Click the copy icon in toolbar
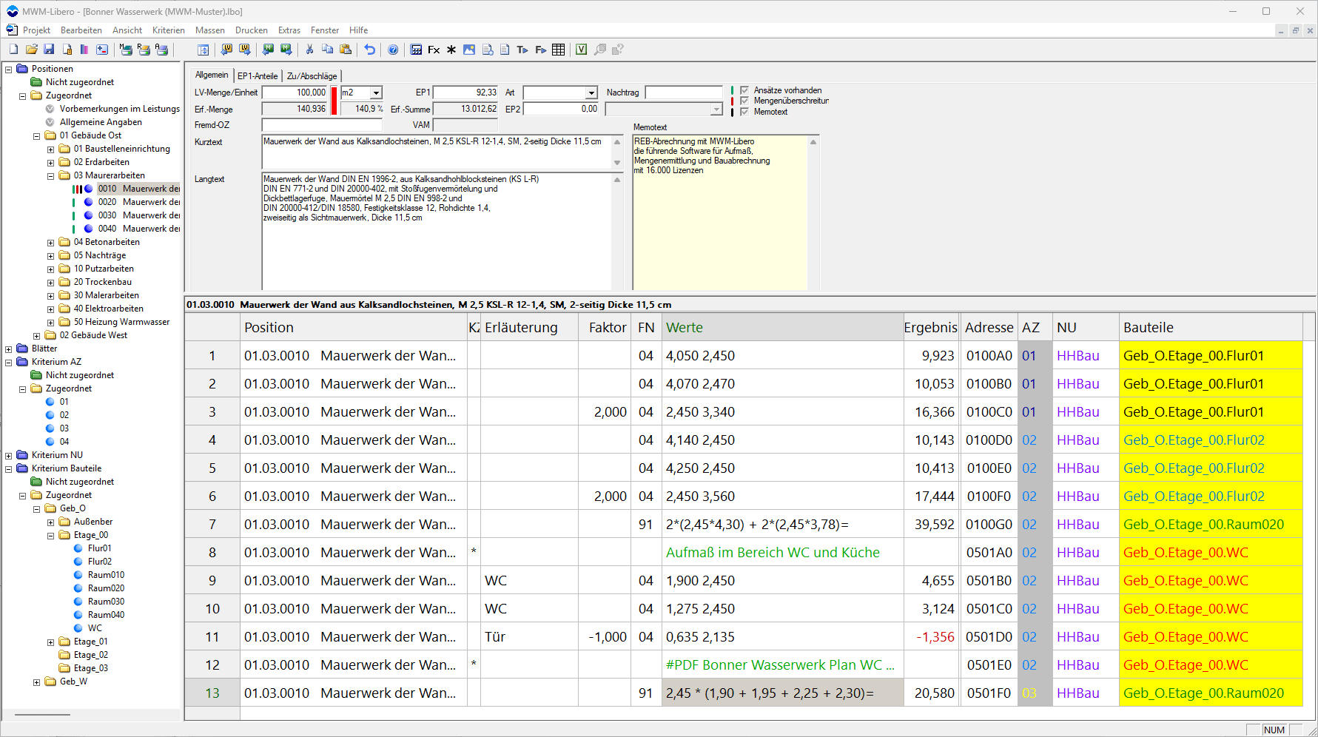Image resolution: width=1318 pixels, height=737 pixels. click(327, 50)
